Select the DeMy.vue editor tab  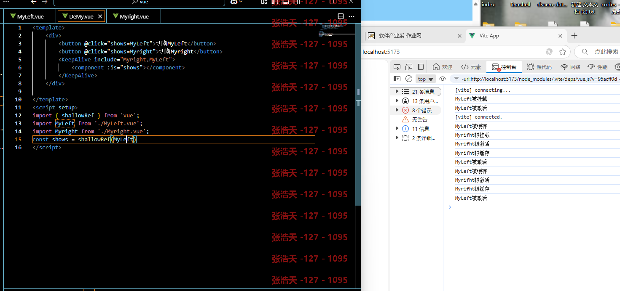point(81,16)
